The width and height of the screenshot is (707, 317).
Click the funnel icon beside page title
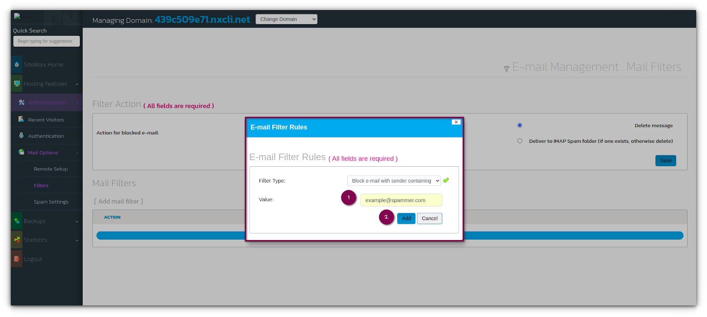tap(506, 69)
